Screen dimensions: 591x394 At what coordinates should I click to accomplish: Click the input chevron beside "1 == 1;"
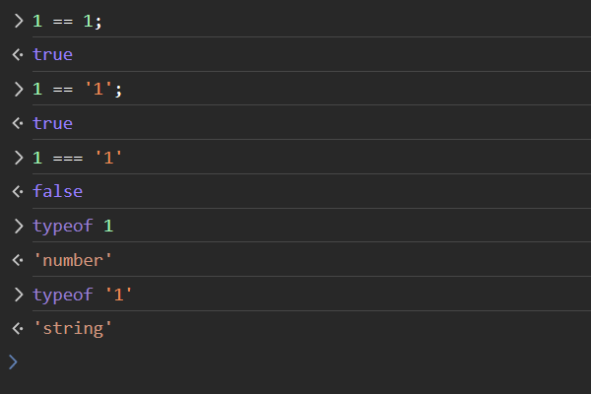point(17,20)
